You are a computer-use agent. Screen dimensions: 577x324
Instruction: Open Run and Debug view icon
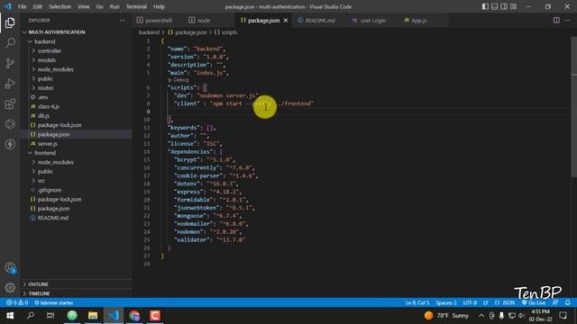tap(10, 84)
